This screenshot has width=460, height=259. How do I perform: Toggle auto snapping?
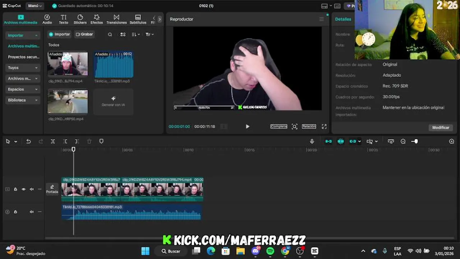(x=341, y=141)
